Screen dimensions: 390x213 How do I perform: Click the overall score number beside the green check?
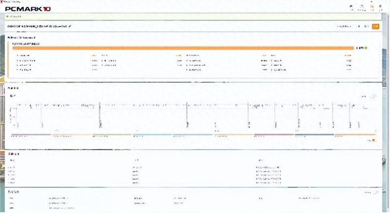coord(360,48)
